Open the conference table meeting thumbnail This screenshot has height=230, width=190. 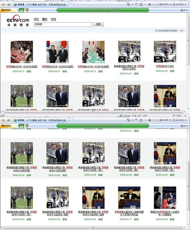(x=93, y=52)
